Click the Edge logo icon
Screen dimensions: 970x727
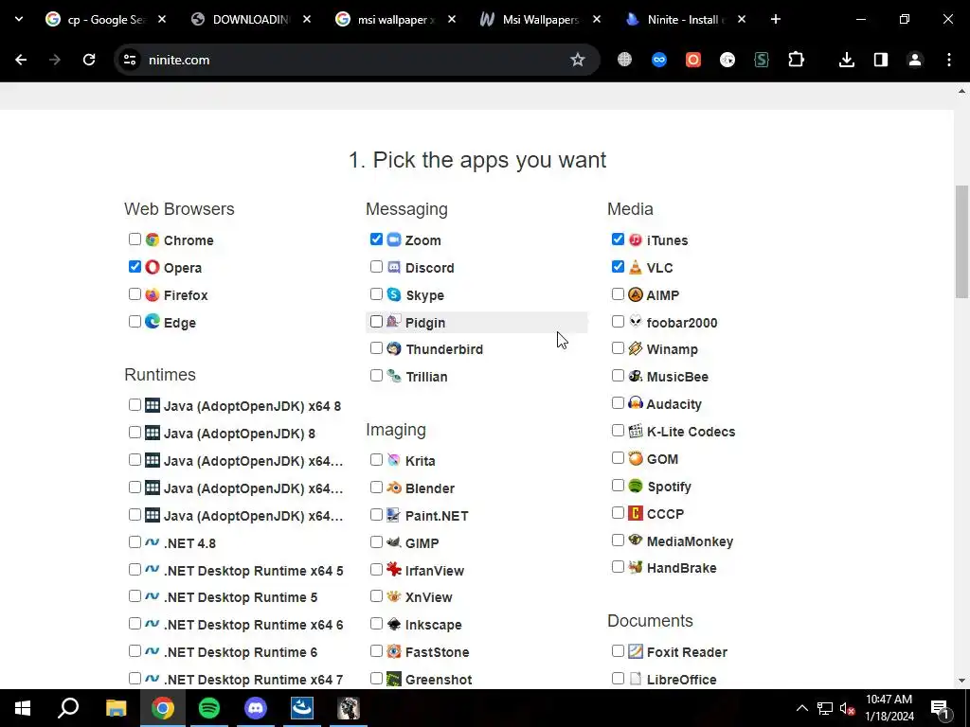coord(153,322)
